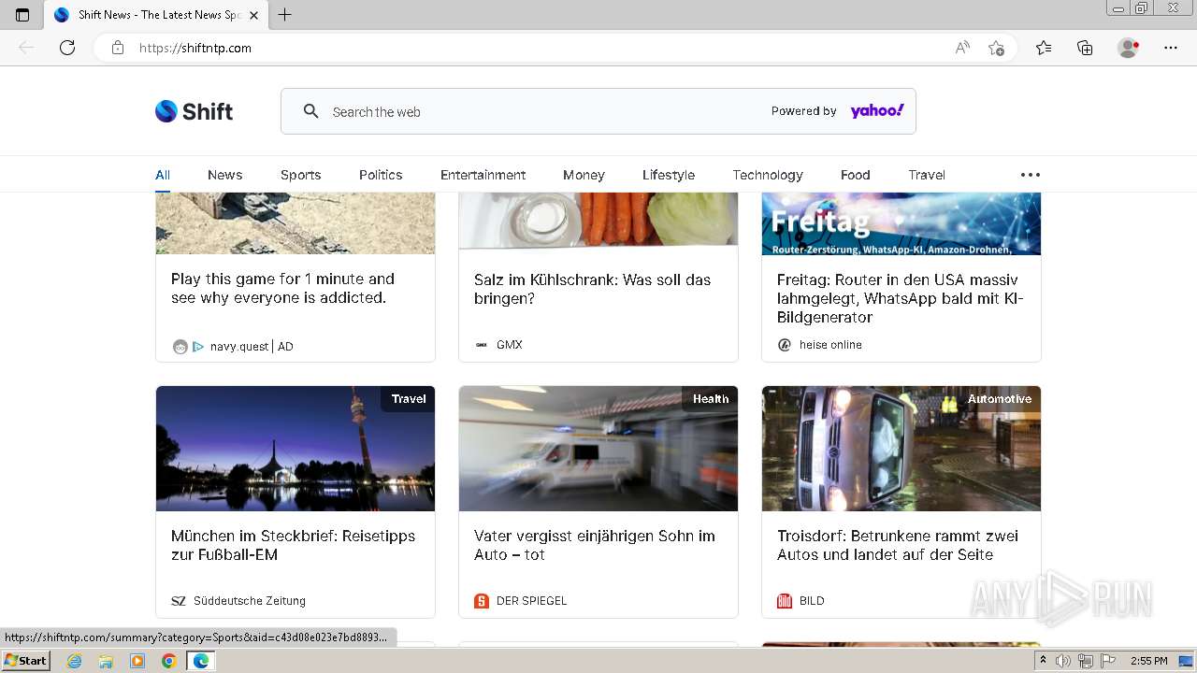Click the heise online source label
Viewport: 1197px width, 673px height.
pyautogui.click(x=830, y=345)
